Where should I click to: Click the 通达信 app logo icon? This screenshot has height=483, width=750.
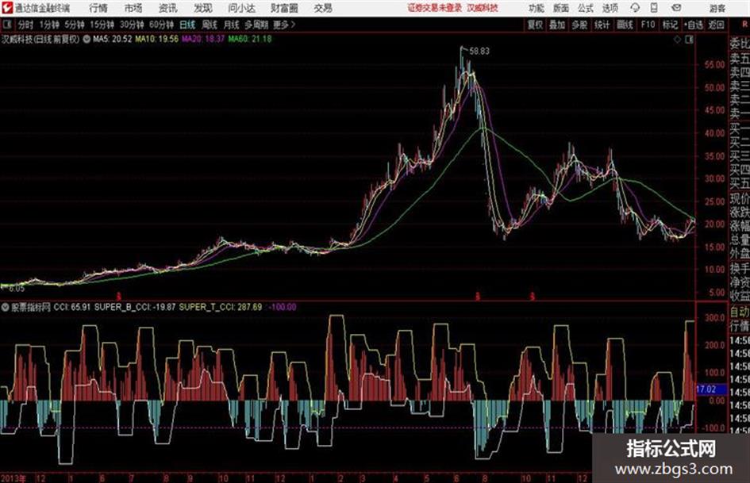[x=7, y=8]
